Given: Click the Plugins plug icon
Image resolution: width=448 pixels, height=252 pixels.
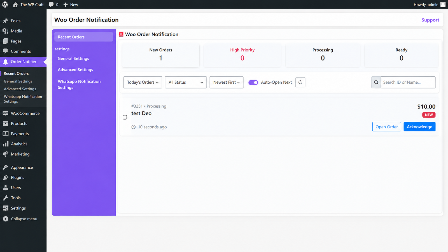Looking at the screenshot, I should click(x=5, y=177).
